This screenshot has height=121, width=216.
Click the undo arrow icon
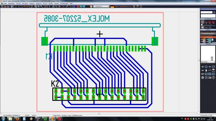pyautogui.click(x=25, y=6)
